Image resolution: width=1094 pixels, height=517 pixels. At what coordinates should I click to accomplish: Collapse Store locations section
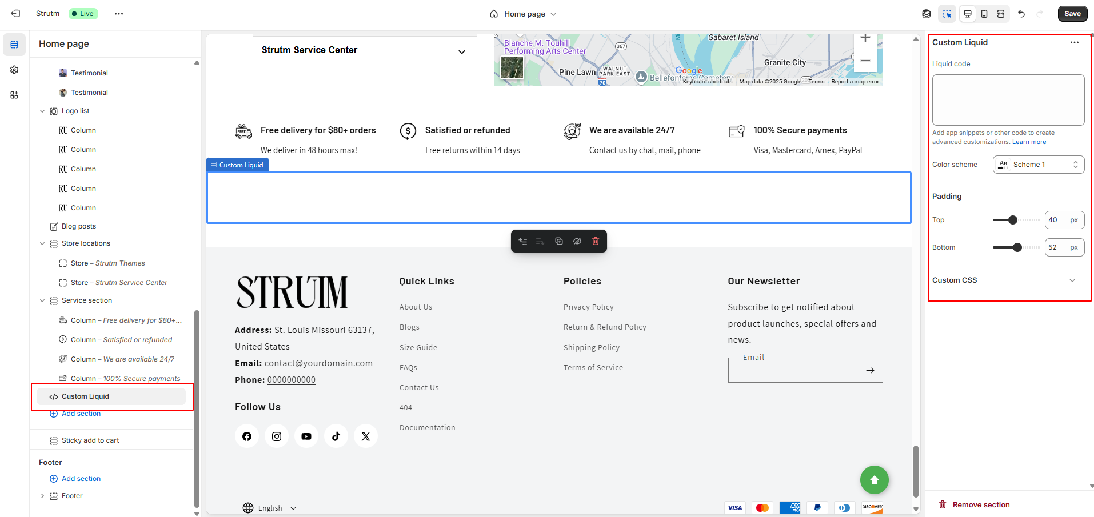[x=42, y=243]
